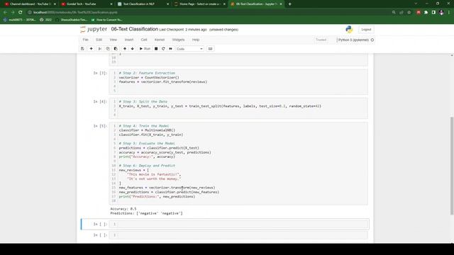Click the selected empty code cell
454x255 pixels.
pyautogui.click(x=238, y=224)
